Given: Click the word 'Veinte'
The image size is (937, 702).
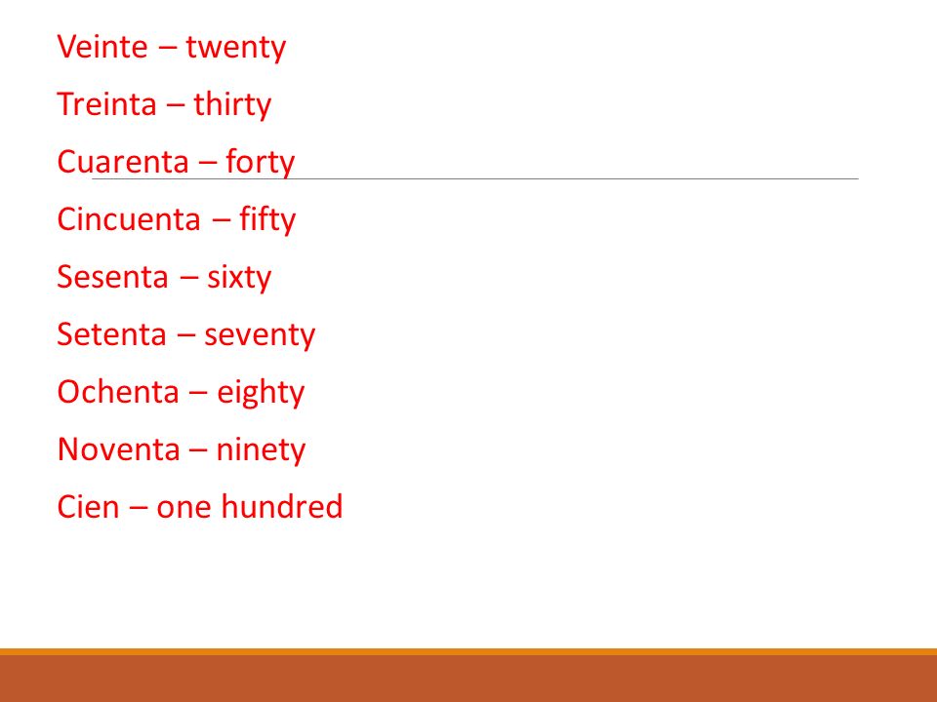Looking at the screenshot, I should tap(102, 47).
